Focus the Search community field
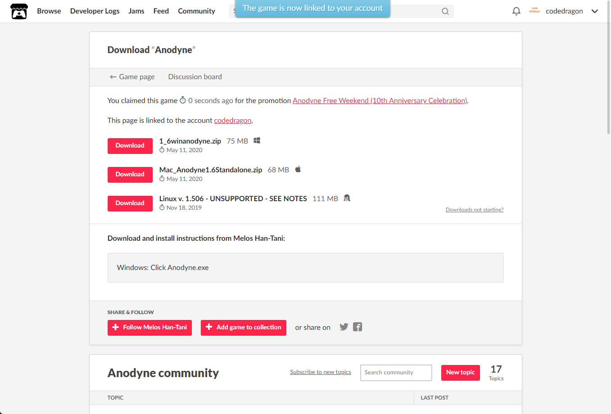Screen dimensions: 611x414 click(396, 373)
